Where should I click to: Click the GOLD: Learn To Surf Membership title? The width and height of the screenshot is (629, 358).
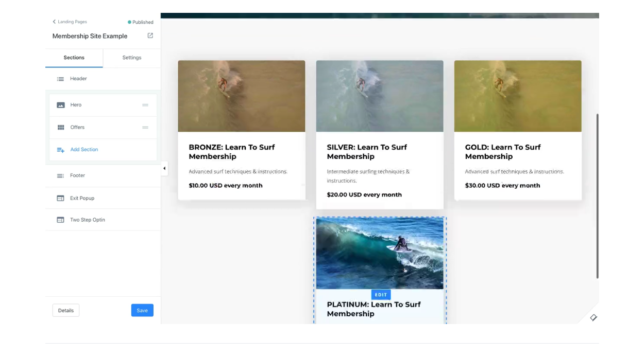coord(503,152)
